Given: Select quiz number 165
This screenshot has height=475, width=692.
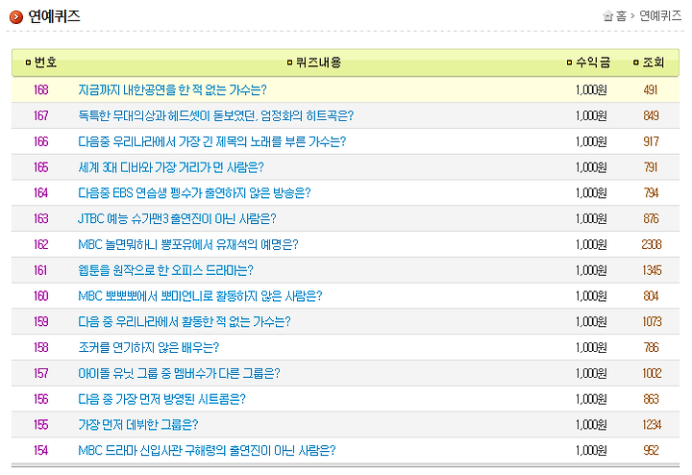Looking at the screenshot, I should [41, 167].
